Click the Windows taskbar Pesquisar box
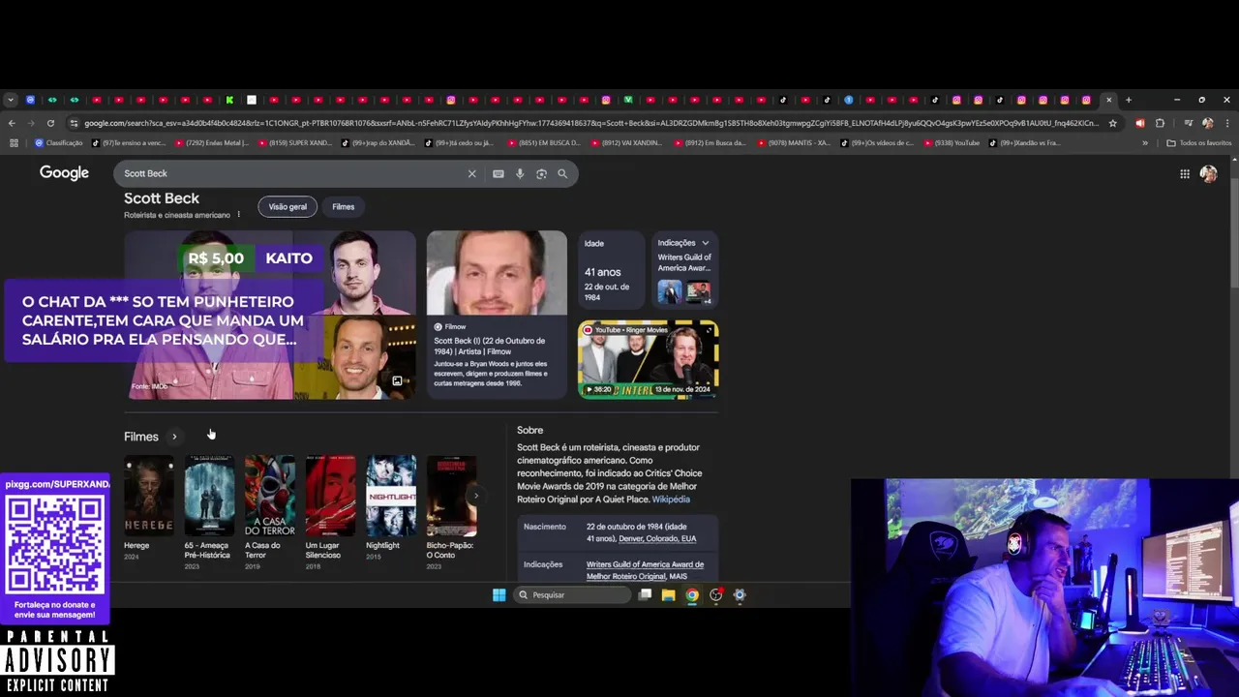Screen dimensions: 1239x697 (x=571, y=594)
